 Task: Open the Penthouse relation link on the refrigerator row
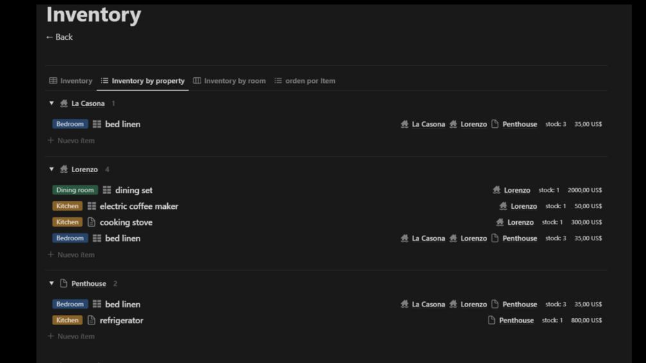pos(516,321)
